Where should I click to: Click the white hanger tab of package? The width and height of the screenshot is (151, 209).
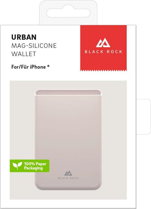68,13
